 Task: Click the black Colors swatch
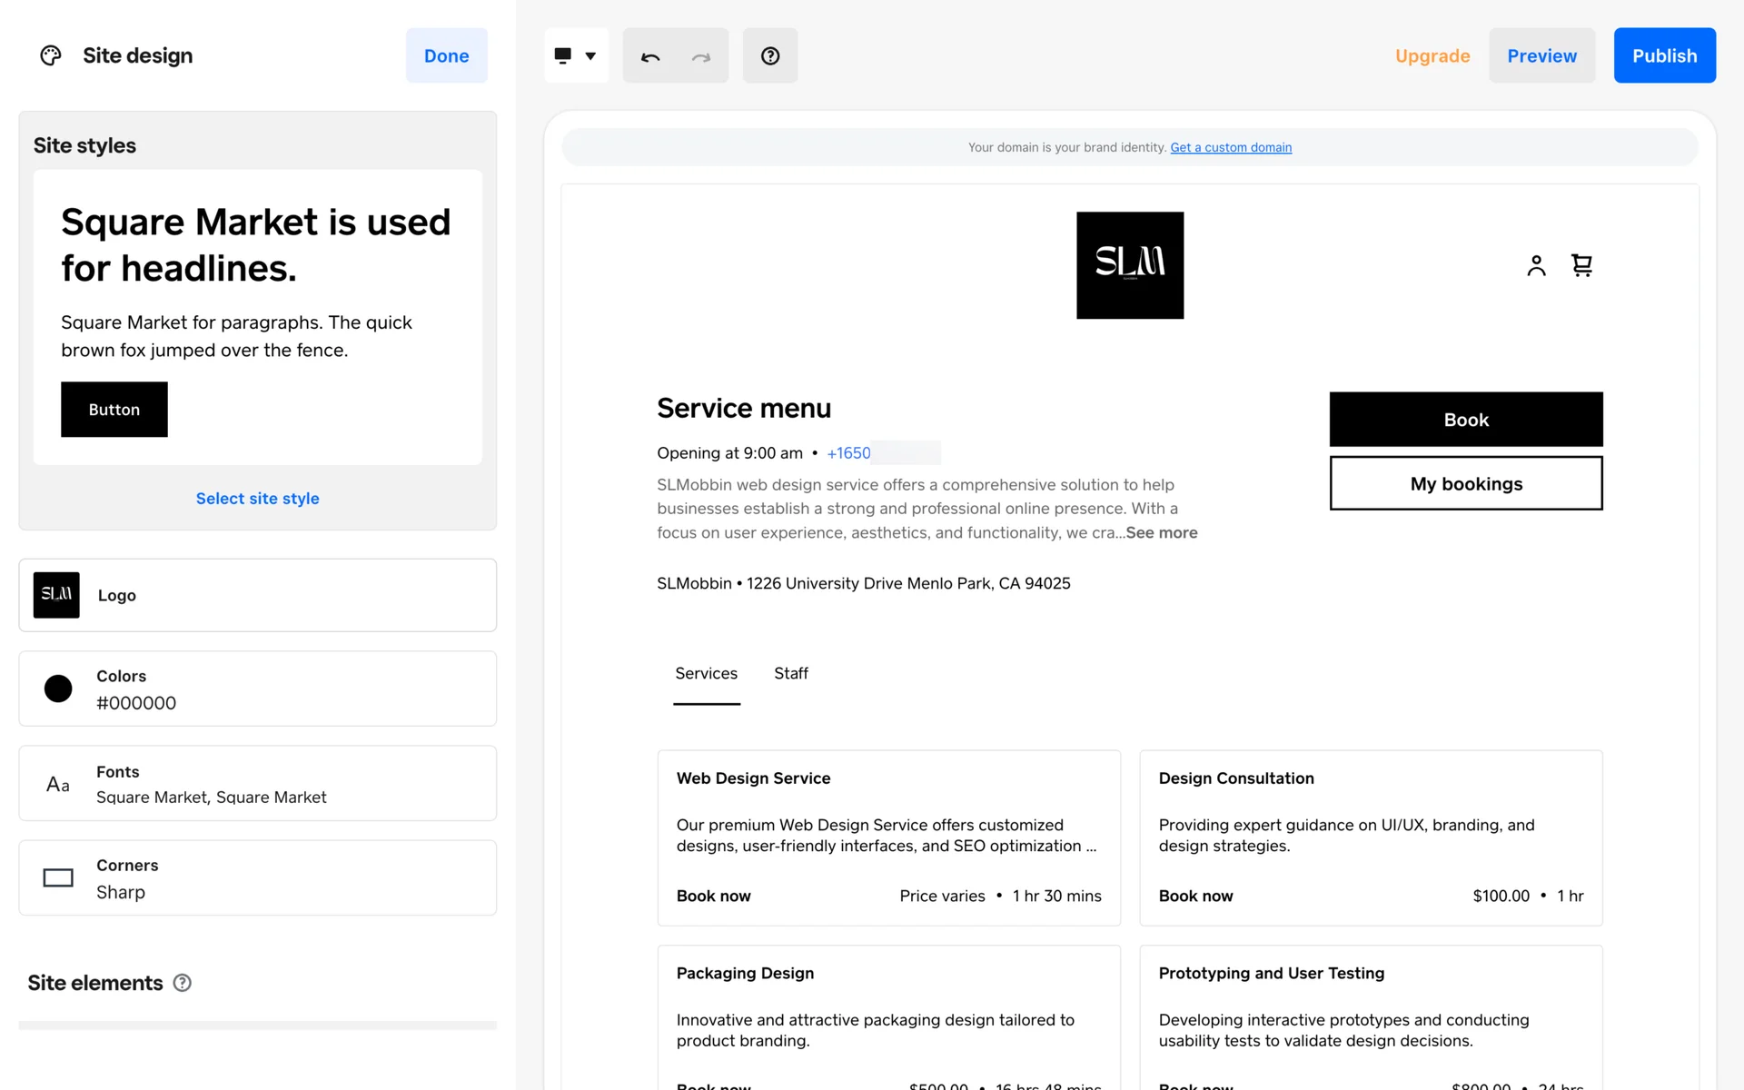point(58,689)
